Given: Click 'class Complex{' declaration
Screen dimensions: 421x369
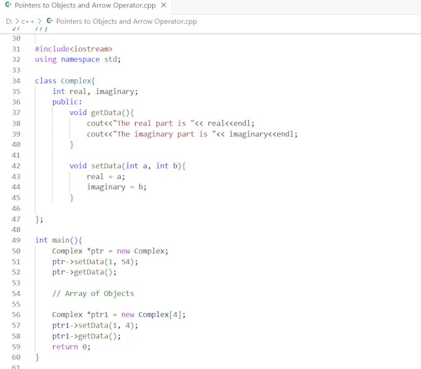Looking at the screenshot, I should (65, 80).
